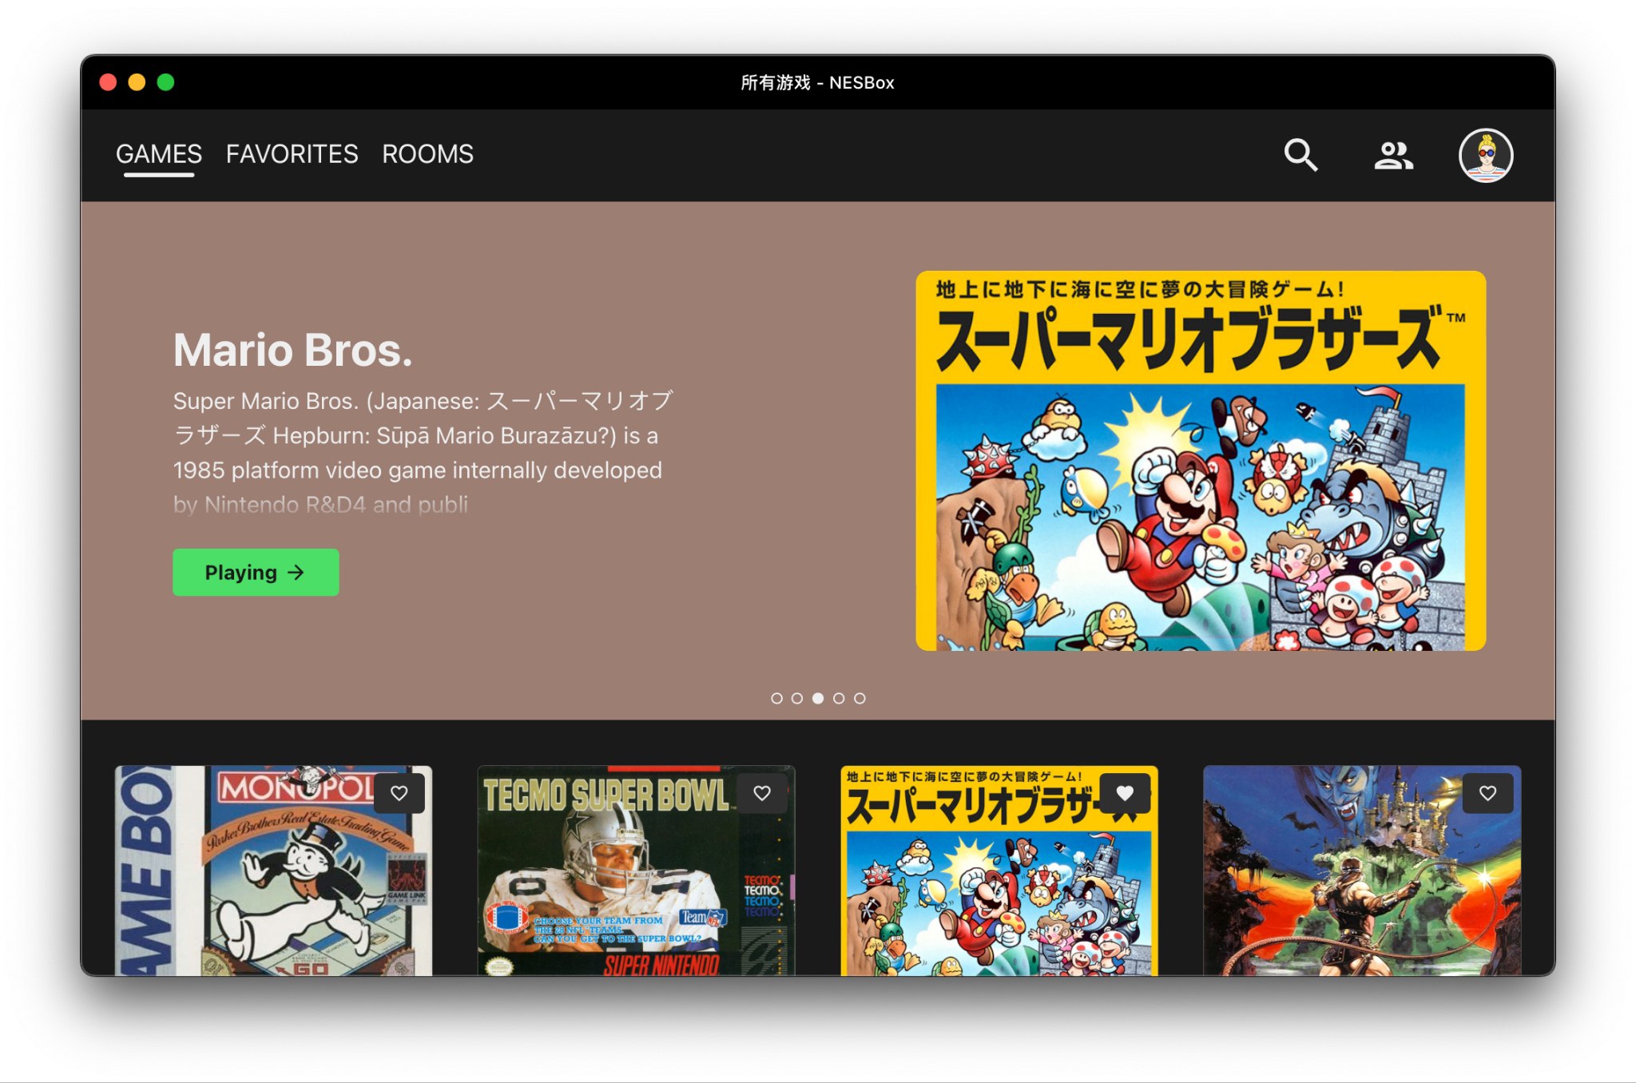1636x1083 pixels.
Task: Select the second carousel indicator dot
Action: [x=797, y=698]
